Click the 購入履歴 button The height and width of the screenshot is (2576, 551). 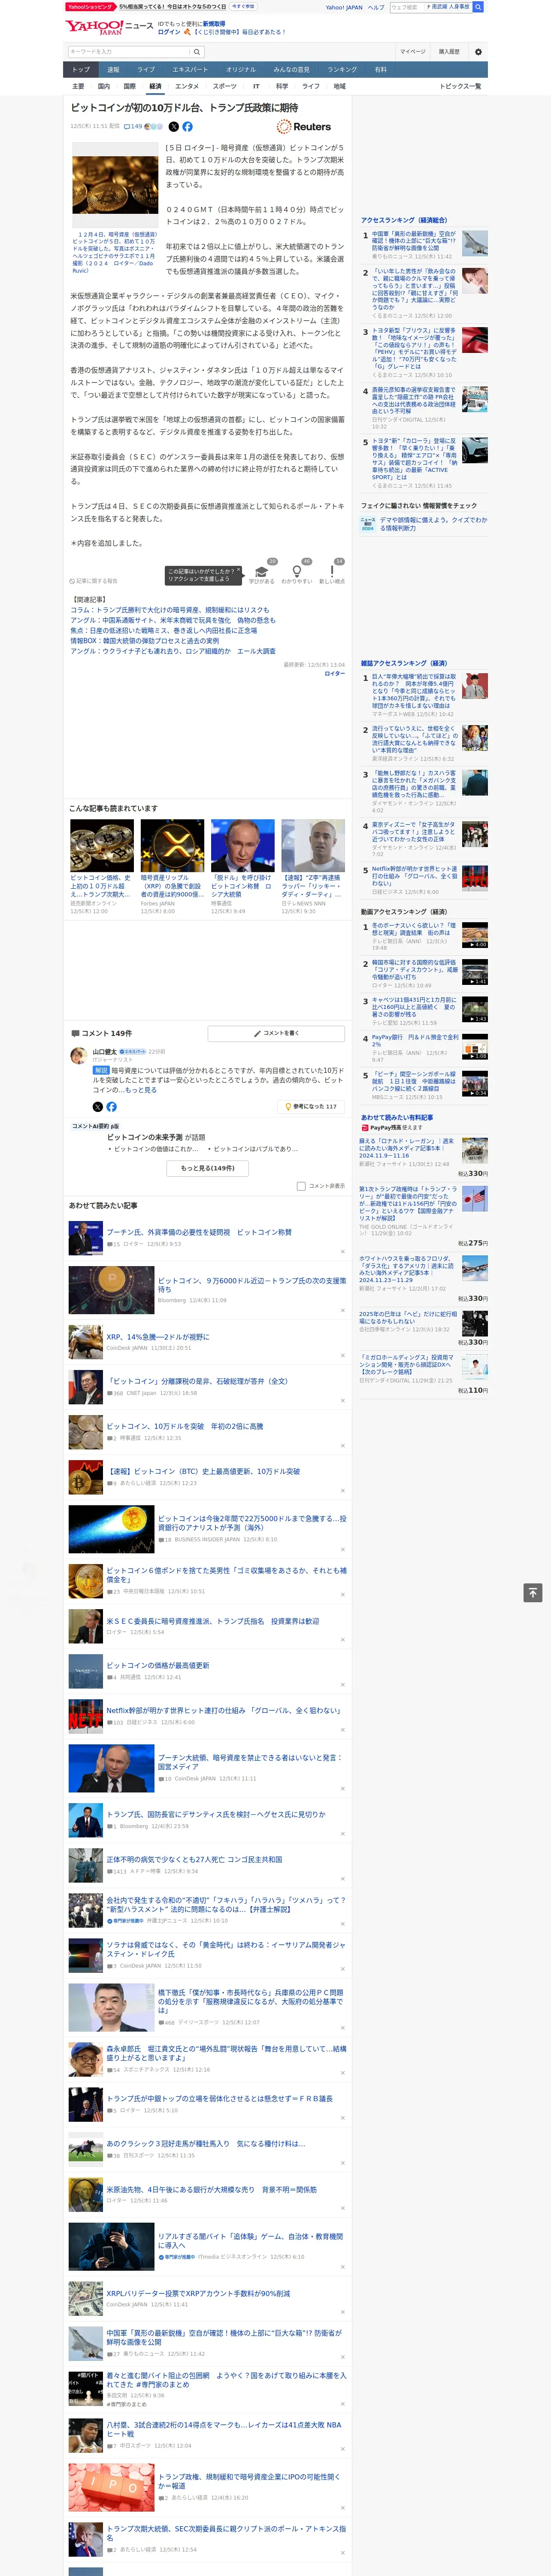(x=449, y=52)
